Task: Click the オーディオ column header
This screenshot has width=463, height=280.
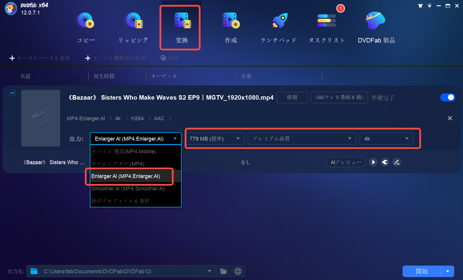Action: tap(164, 76)
